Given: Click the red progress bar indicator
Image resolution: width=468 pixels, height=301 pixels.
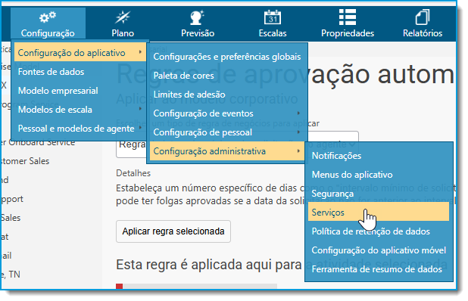Looking at the screenshot, I should pos(120,286).
